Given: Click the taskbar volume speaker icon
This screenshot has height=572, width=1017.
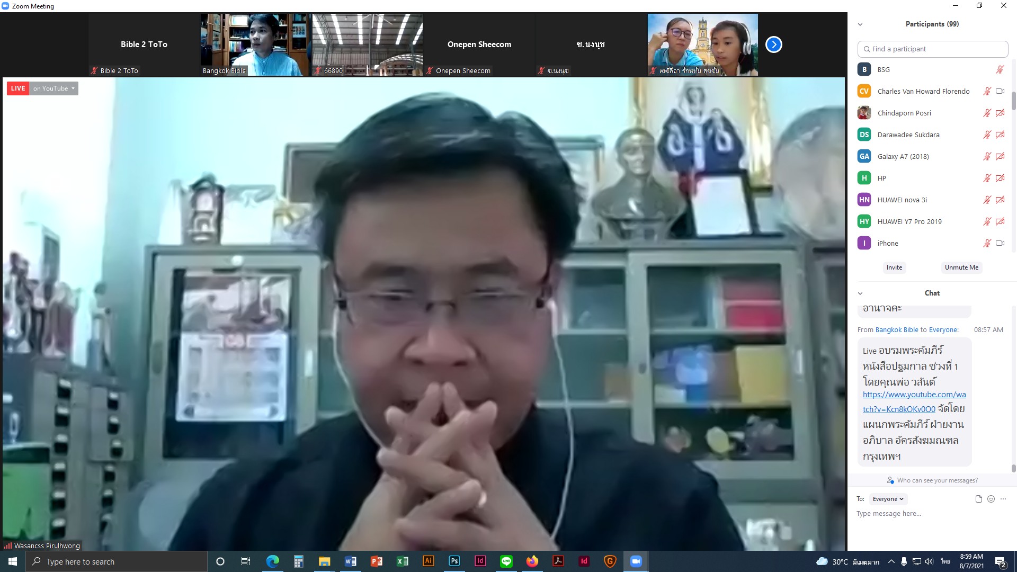Looking at the screenshot, I should pos(930,561).
